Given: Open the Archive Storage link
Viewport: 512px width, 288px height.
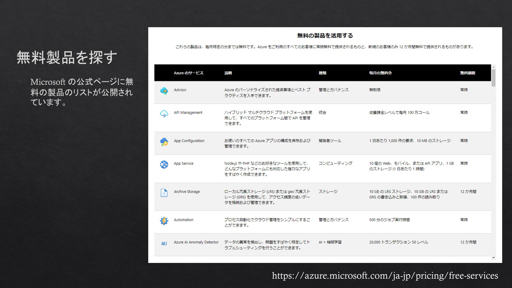Looking at the screenshot, I should [x=187, y=191].
